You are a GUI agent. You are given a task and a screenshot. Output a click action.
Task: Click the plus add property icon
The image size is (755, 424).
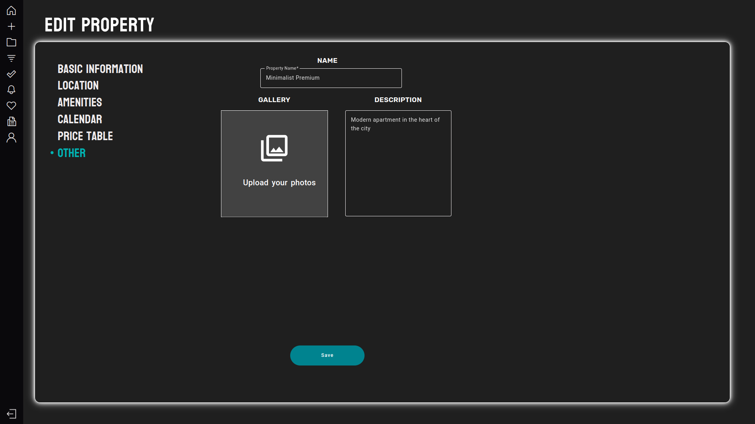pos(11,26)
